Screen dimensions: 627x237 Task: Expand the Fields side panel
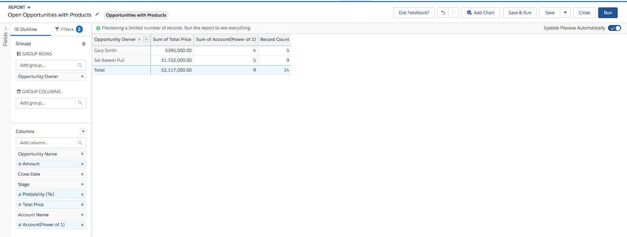pyautogui.click(x=5, y=36)
